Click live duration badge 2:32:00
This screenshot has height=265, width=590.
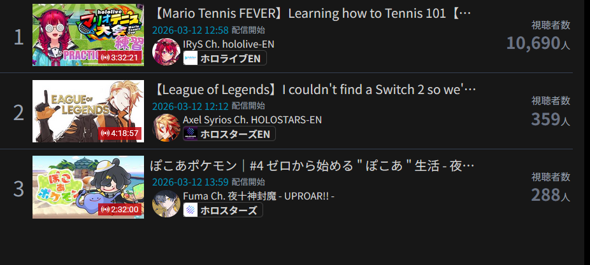click(x=120, y=210)
